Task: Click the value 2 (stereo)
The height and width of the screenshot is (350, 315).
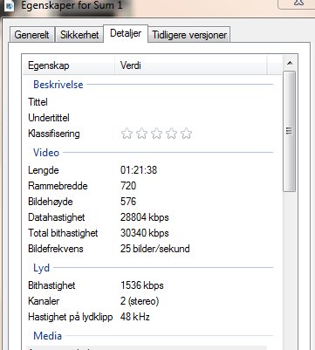Action: (x=140, y=301)
